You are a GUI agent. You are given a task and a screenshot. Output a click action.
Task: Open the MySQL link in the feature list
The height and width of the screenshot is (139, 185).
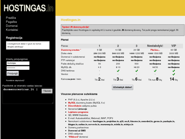click(x=72, y=103)
